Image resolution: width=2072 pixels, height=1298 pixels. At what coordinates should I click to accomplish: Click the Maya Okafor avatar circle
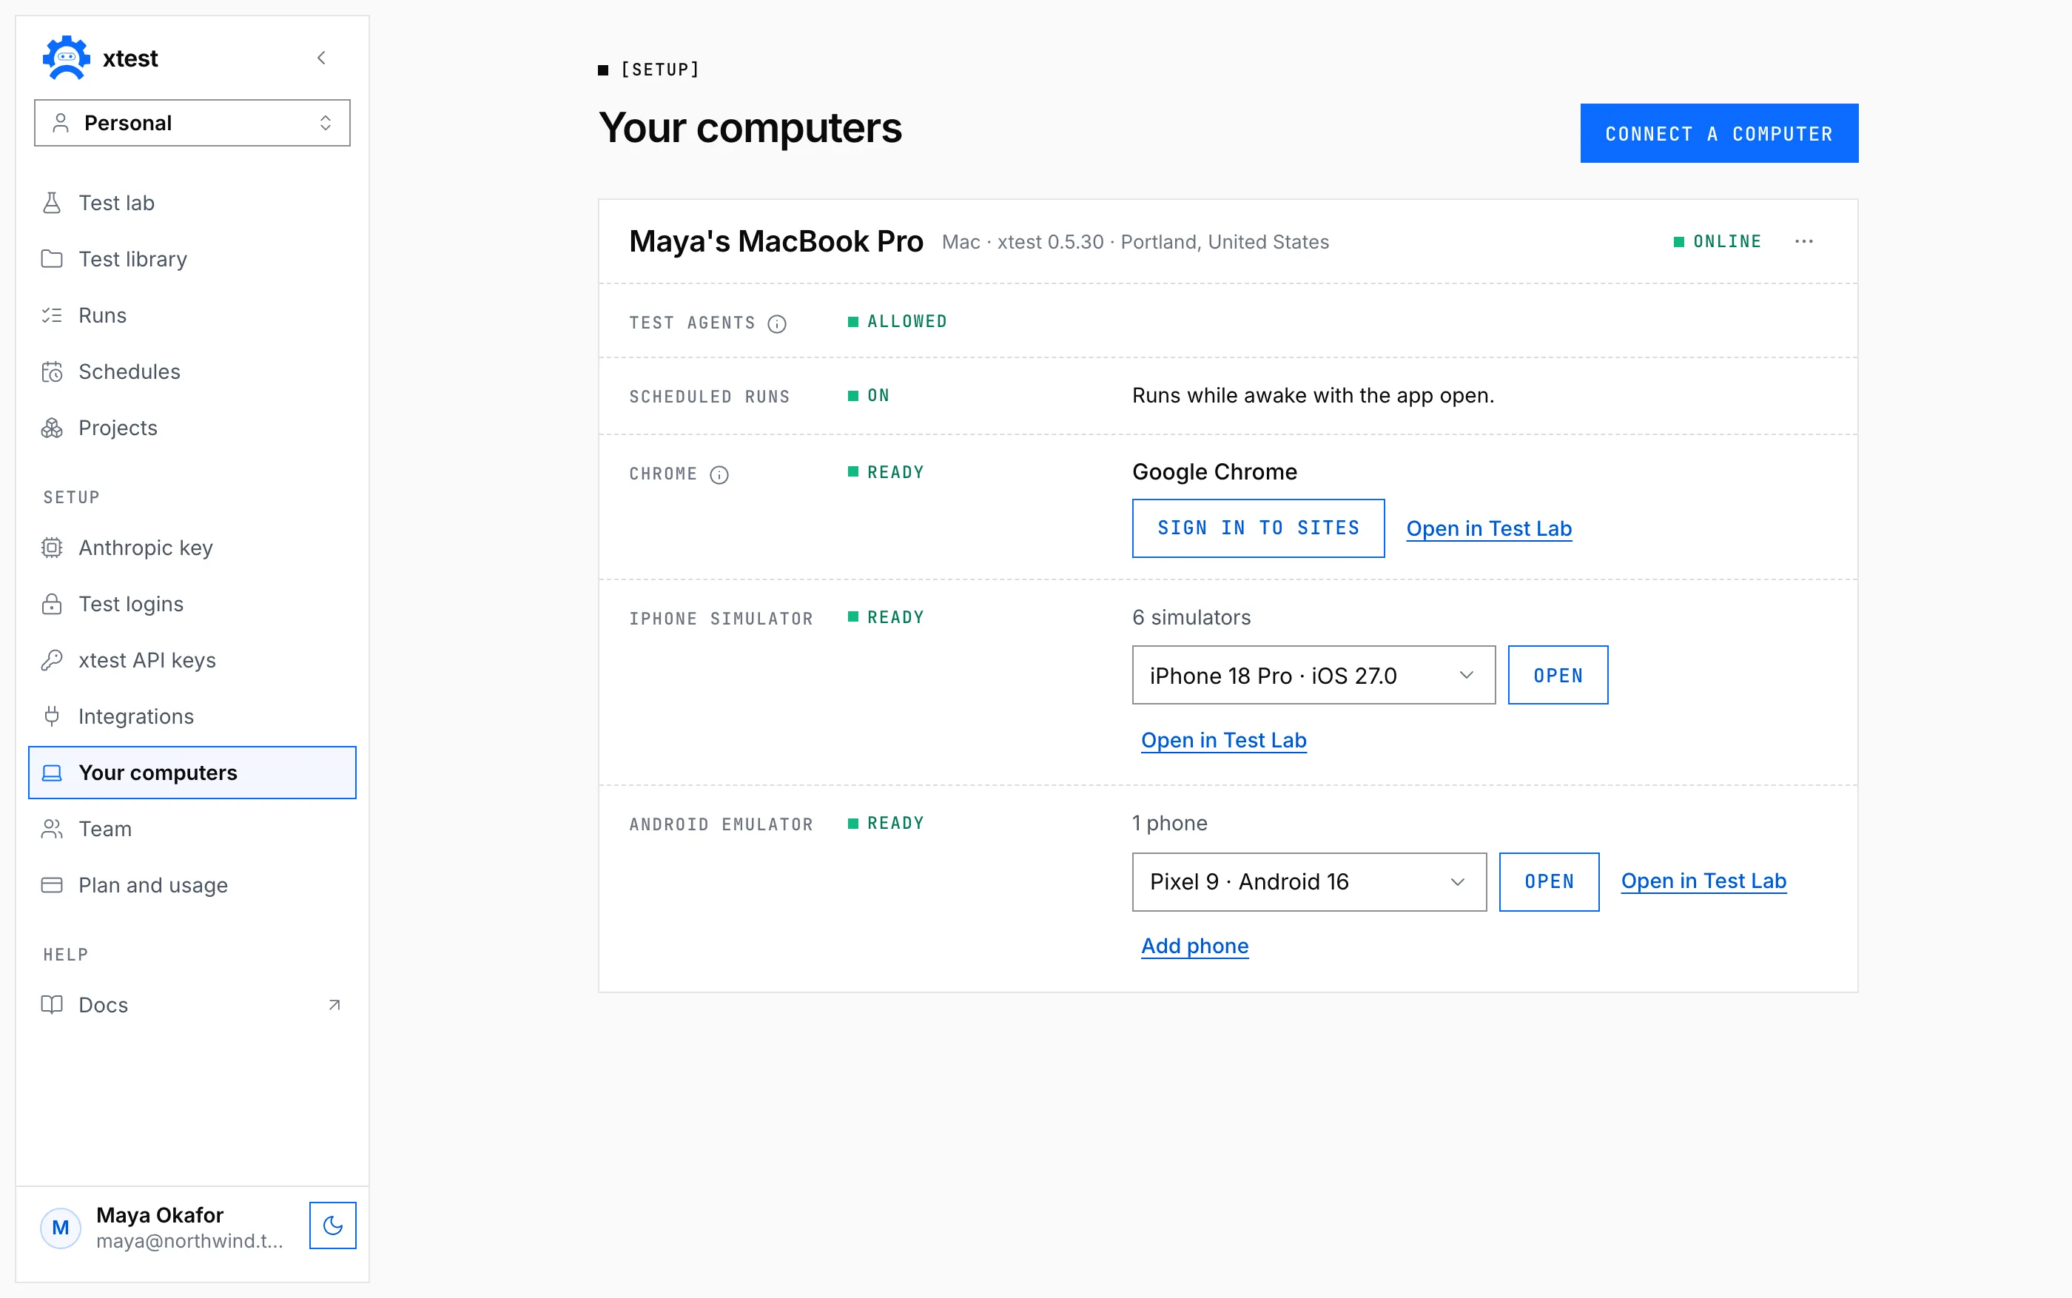[x=61, y=1228]
